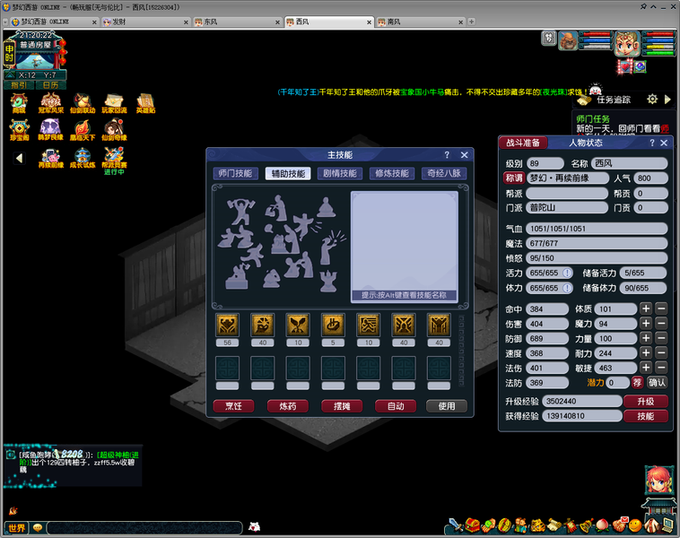The height and width of the screenshot is (538, 680).
Task: Open the 英雄帖 scroll icon
Action: [x=145, y=103]
